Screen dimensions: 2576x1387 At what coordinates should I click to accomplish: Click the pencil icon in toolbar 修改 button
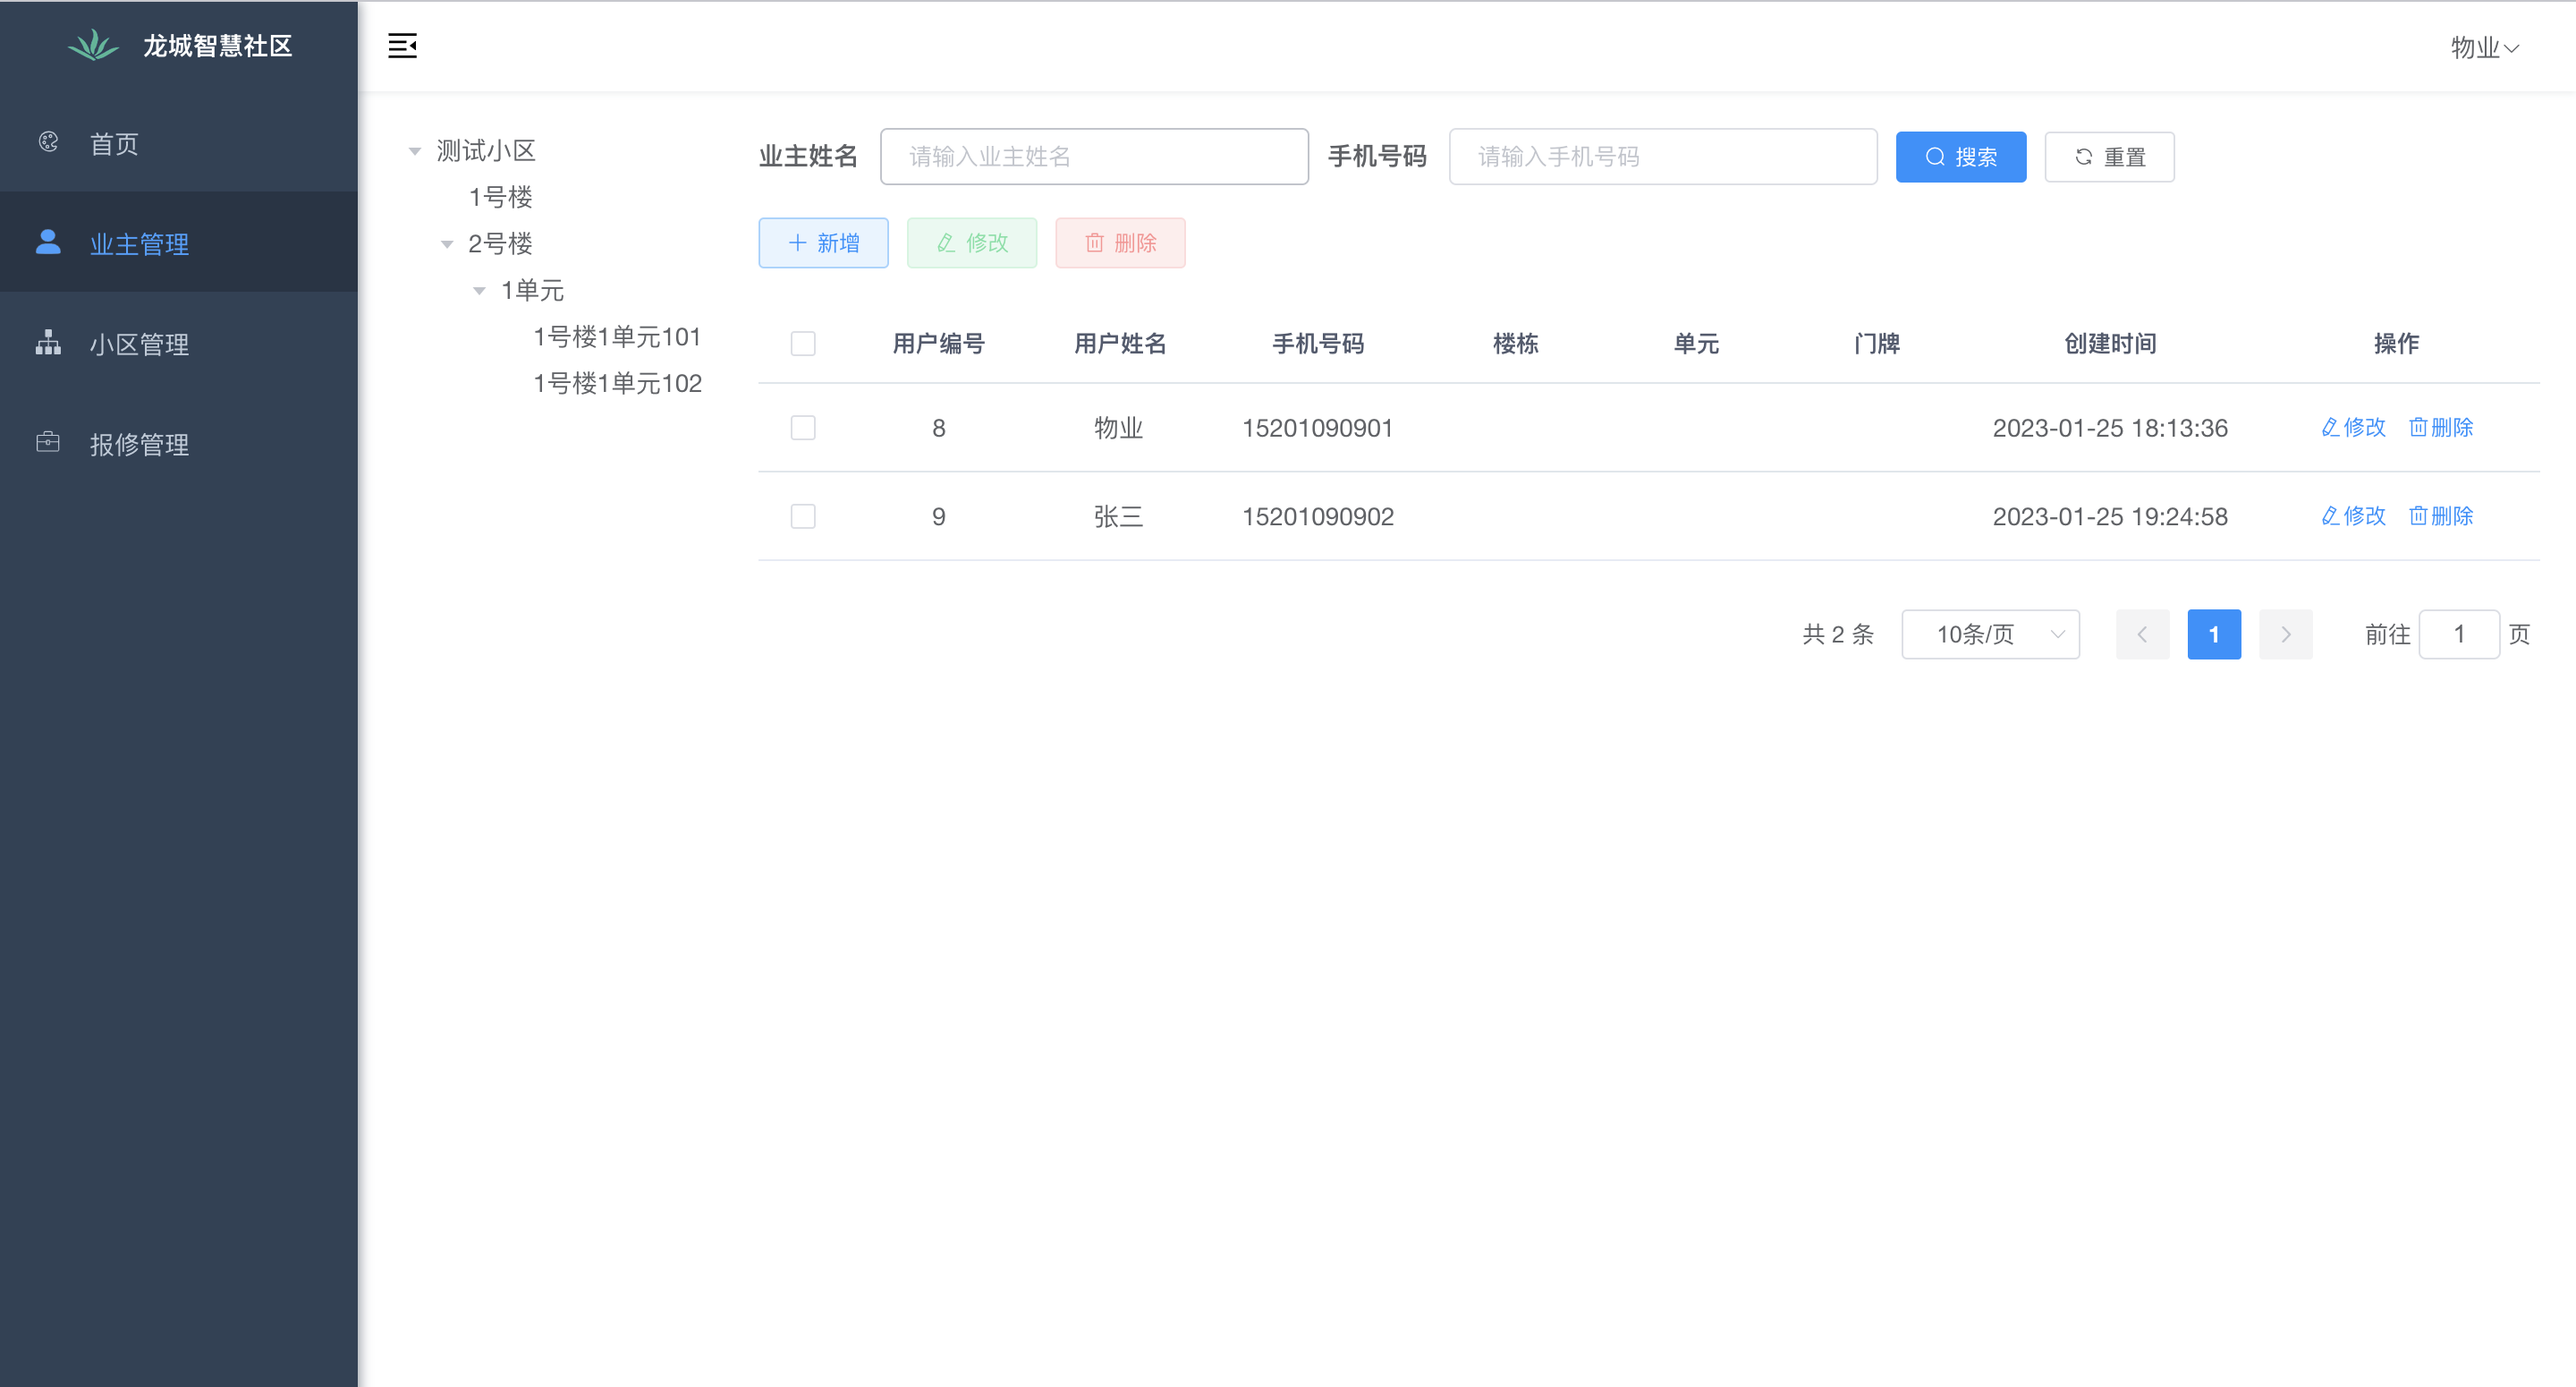tap(946, 243)
